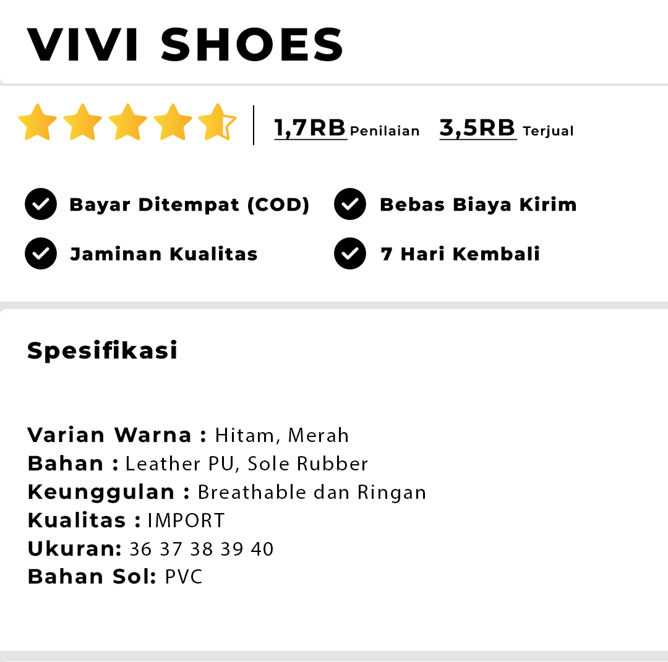Select the VIVI SHOES title

pos(186,45)
